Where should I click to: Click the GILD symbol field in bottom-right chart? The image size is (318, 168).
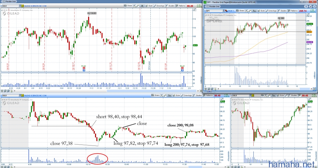click(240, 96)
